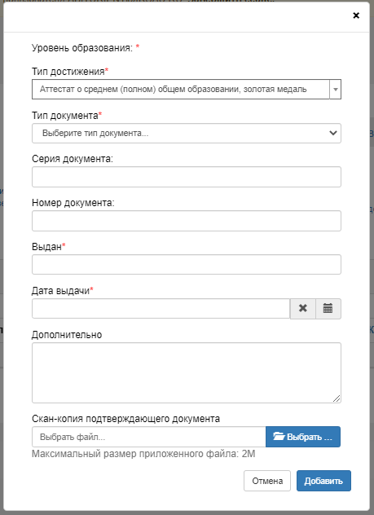Focus the Дата выдачи date input
Viewport: 374px width, 515px height.
[x=161, y=308]
